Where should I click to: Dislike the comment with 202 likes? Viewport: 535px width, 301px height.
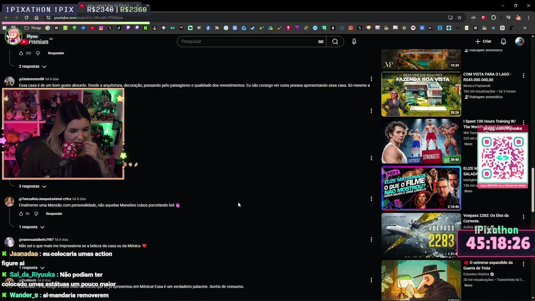[38, 53]
